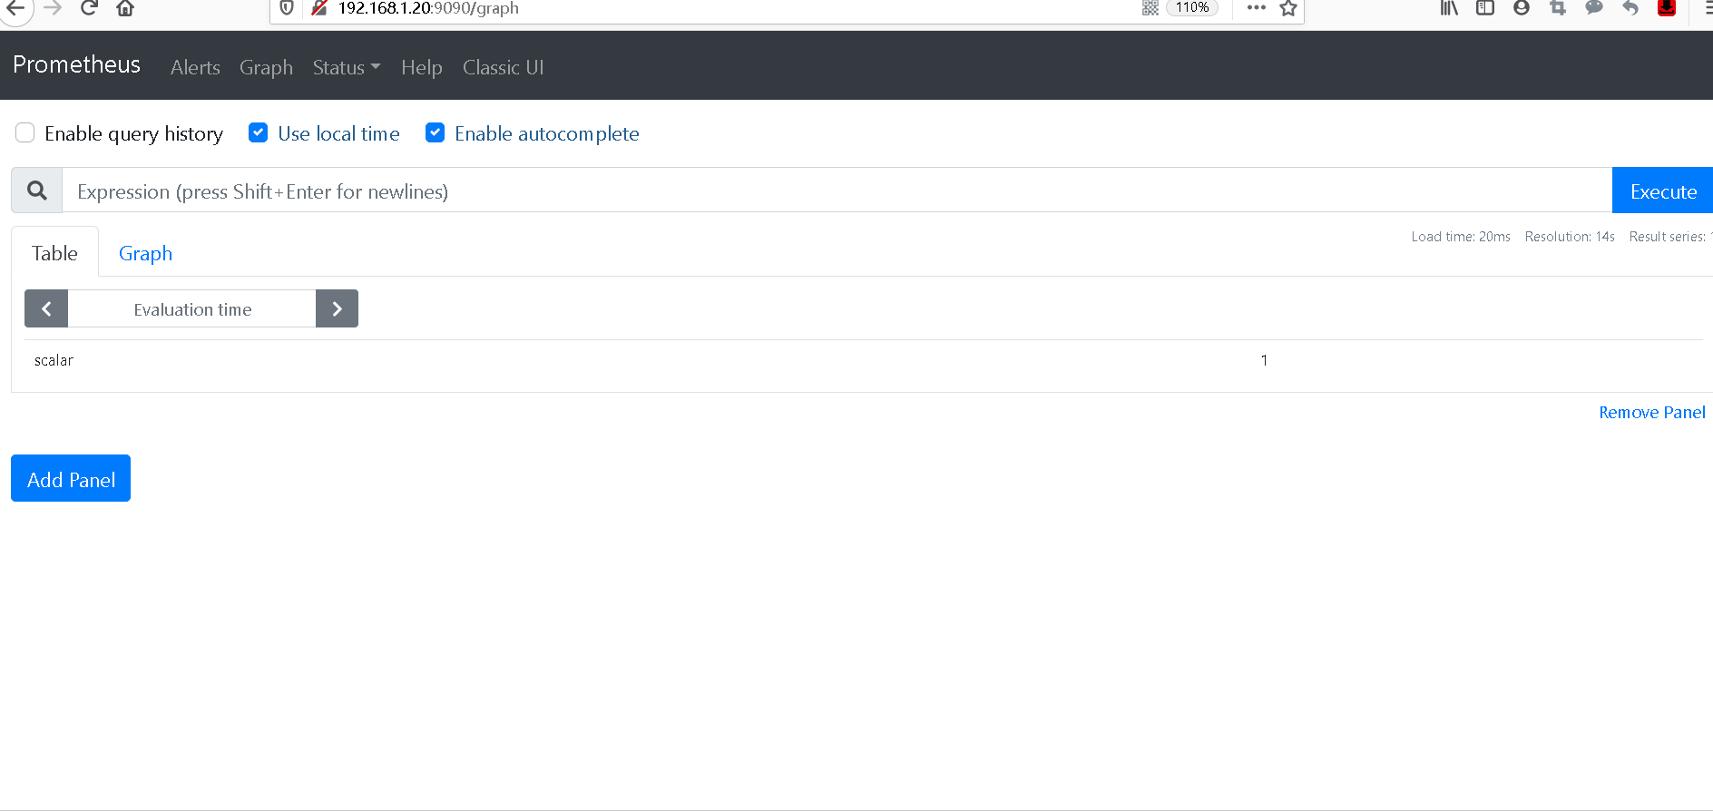Open the red extension icon

1667,8
